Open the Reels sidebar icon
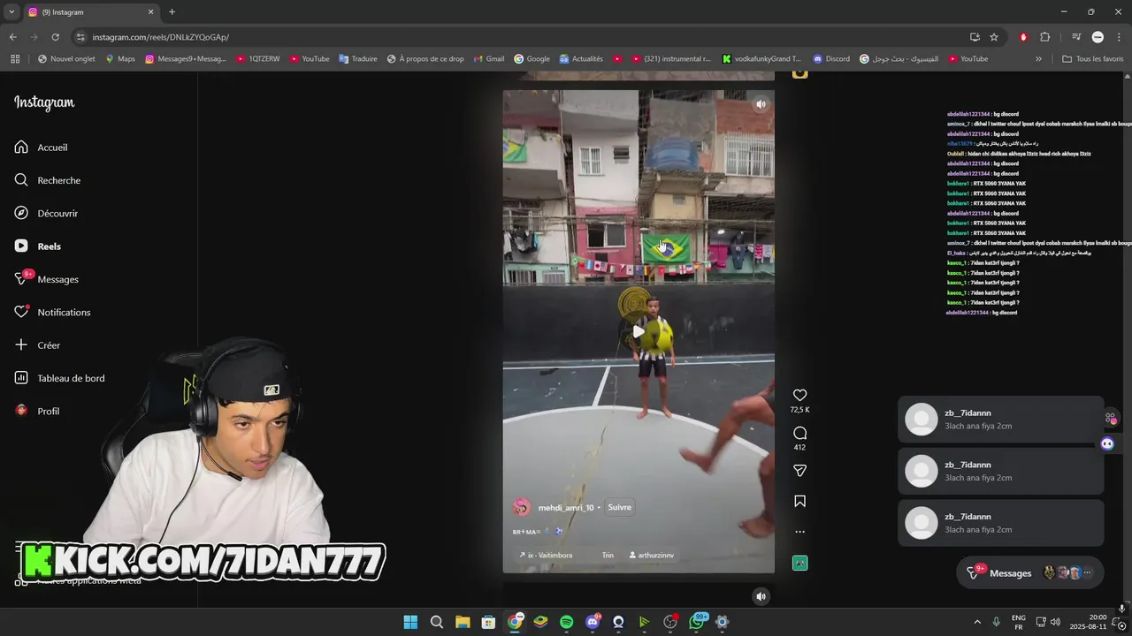This screenshot has width=1132, height=636. point(21,246)
